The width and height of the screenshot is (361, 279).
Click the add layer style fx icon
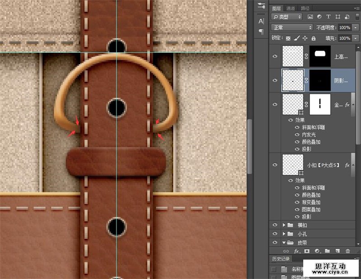[x=296, y=251]
